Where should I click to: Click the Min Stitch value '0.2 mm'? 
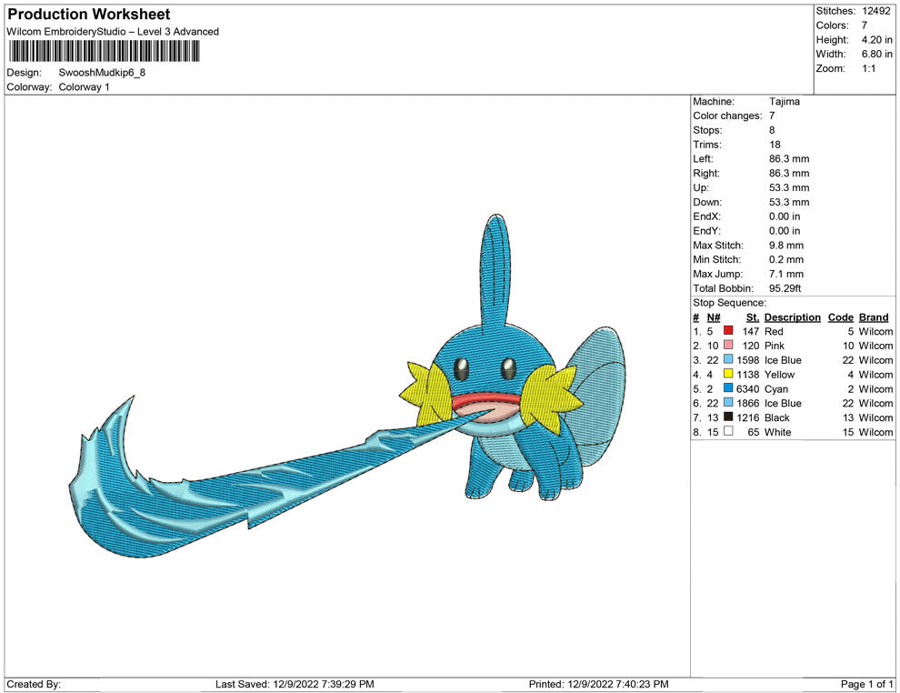click(786, 259)
